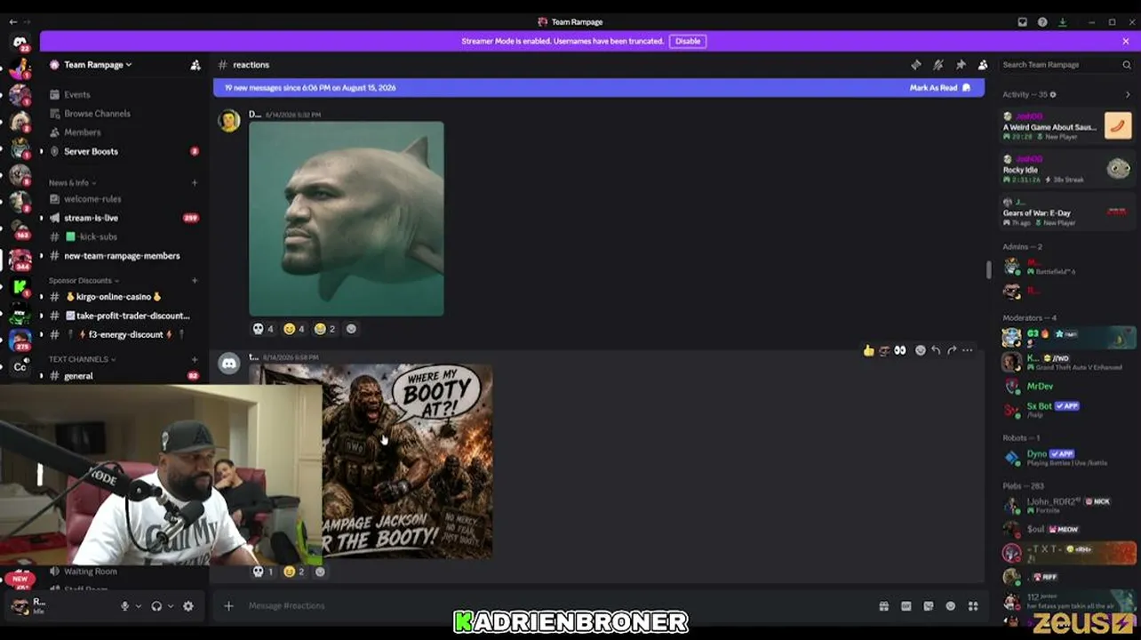Viewport: 1141px width, 640px height.
Task: Expand the new-team-rampage-members channel arrow
Action: click(x=41, y=256)
